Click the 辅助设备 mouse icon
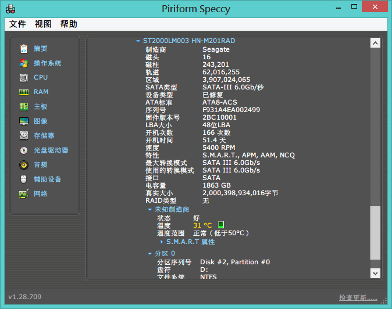Screen dimensions: 392x309 [23, 179]
